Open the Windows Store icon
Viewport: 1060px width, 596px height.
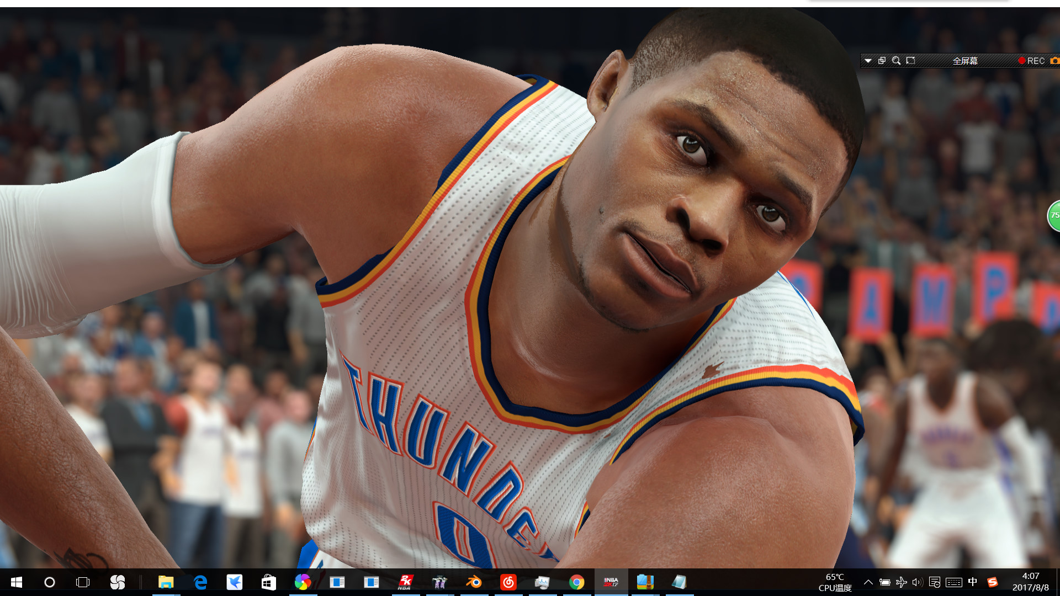(x=269, y=582)
